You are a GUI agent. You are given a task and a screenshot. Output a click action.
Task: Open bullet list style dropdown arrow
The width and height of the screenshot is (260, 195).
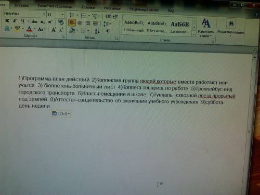77,15
